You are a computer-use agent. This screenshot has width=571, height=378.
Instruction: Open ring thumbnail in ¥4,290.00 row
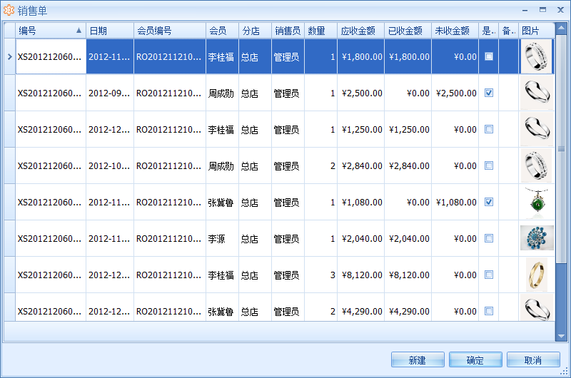537,307
